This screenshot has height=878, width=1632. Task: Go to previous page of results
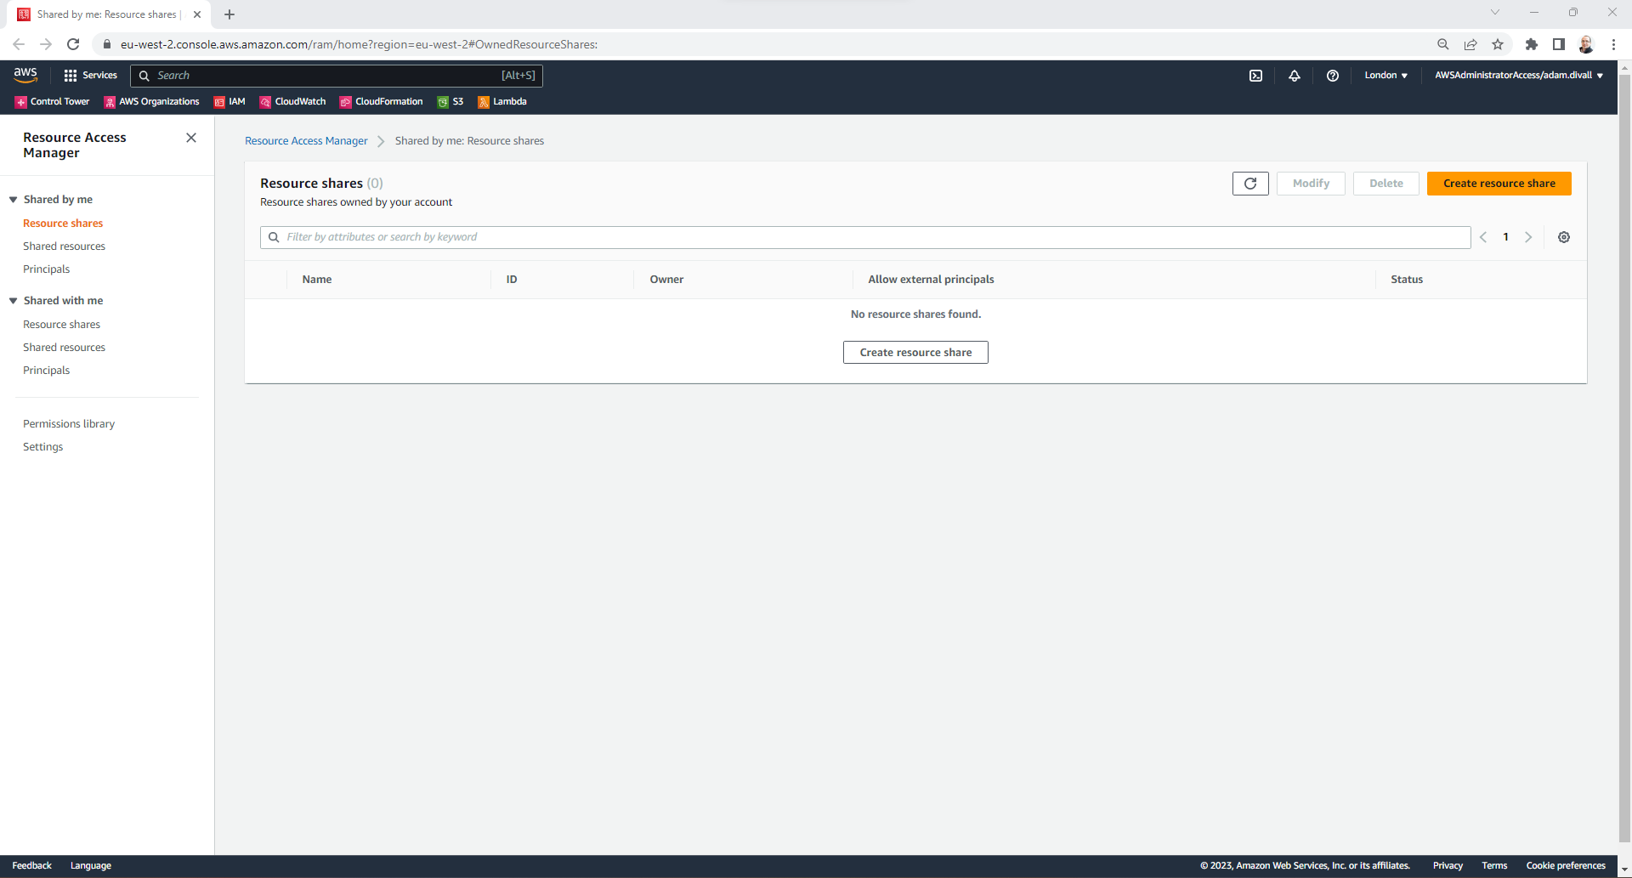pyautogui.click(x=1482, y=237)
